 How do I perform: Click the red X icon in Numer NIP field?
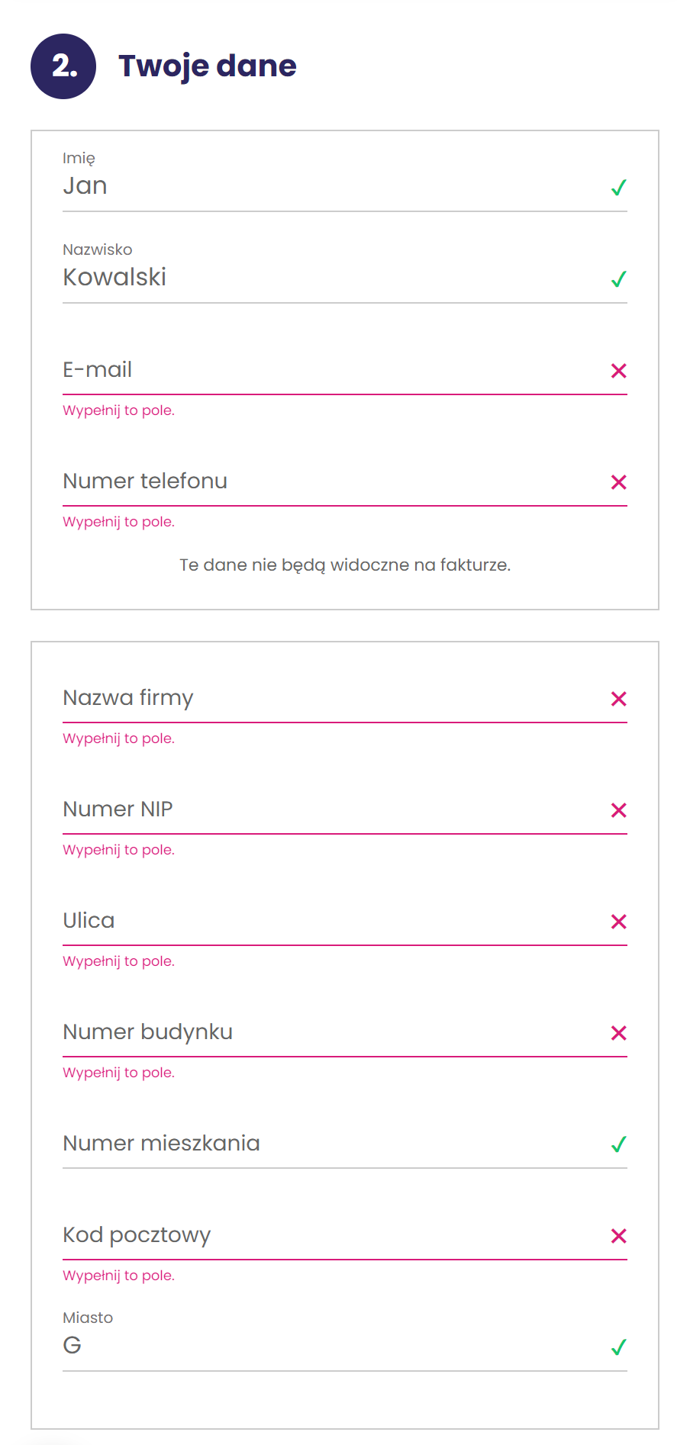[x=619, y=810]
